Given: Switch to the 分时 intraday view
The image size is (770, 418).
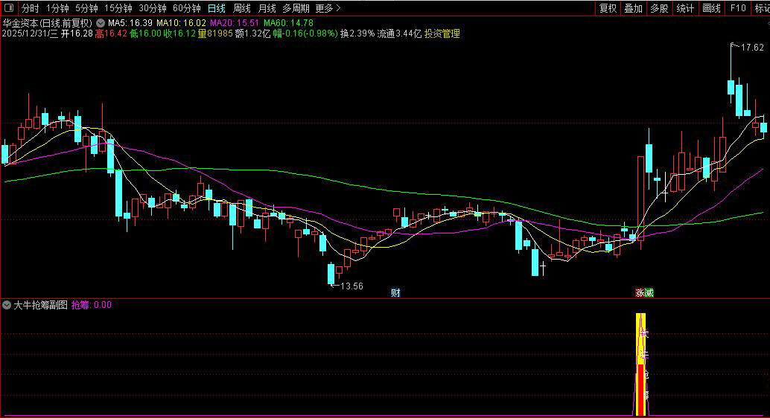Looking at the screenshot, I should 30,9.
